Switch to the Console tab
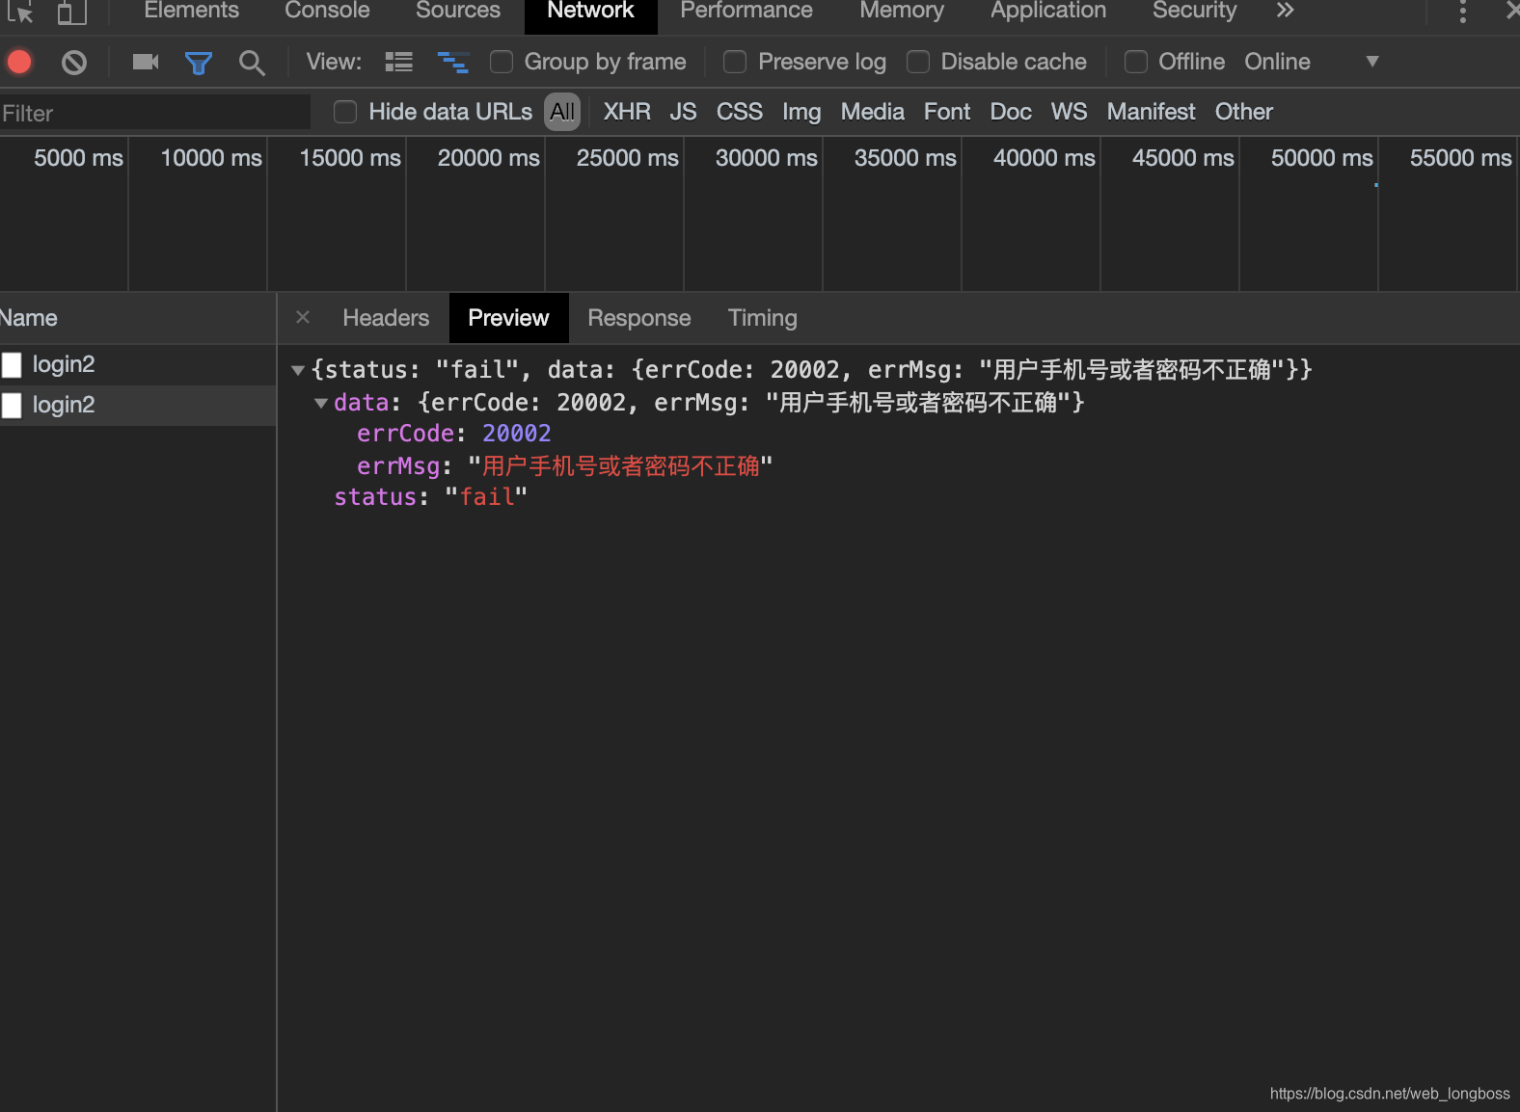The height and width of the screenshot is (1112, 1520). [327, 11]
